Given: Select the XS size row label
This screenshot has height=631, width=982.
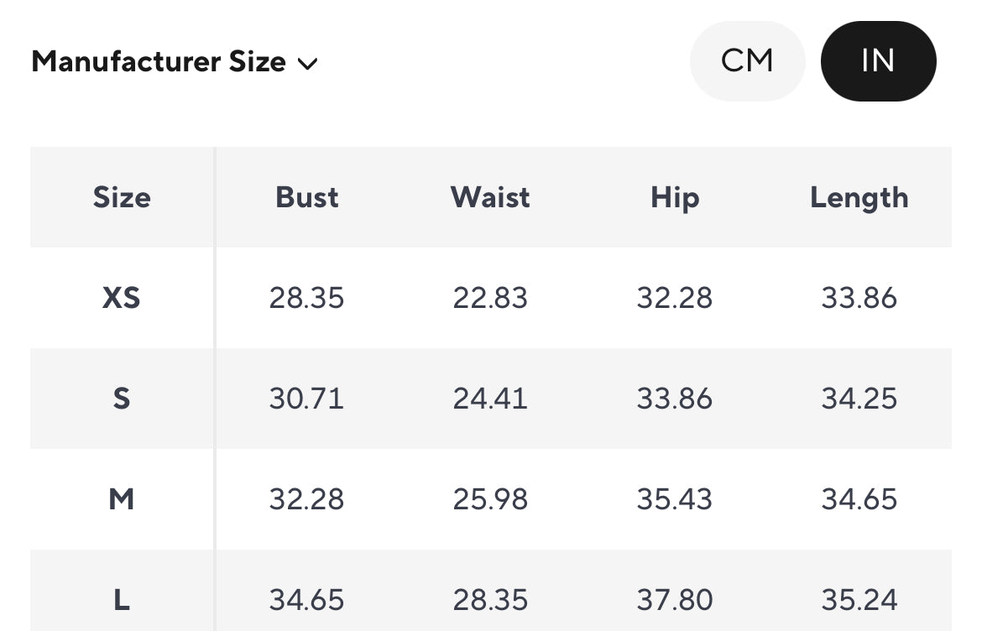Looking at the screenshot, I should coord(122,298).
